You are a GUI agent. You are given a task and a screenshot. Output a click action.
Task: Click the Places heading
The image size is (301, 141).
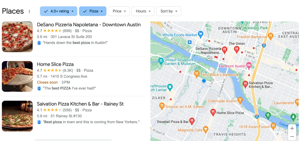point(13,11)
